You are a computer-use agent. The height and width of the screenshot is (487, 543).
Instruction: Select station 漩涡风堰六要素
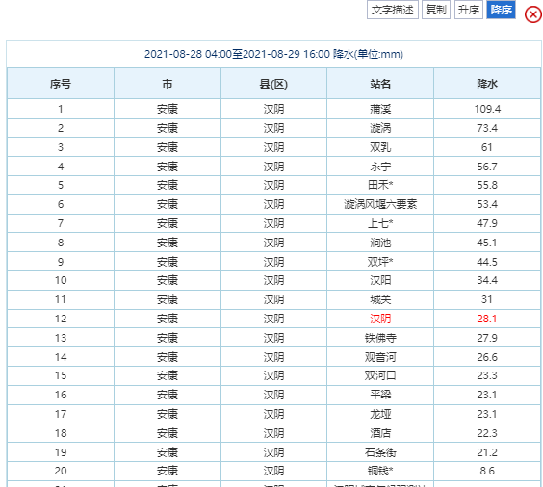point(380,204)
